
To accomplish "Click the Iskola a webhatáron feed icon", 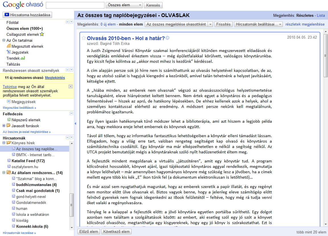I will click(x=14, y=214).
